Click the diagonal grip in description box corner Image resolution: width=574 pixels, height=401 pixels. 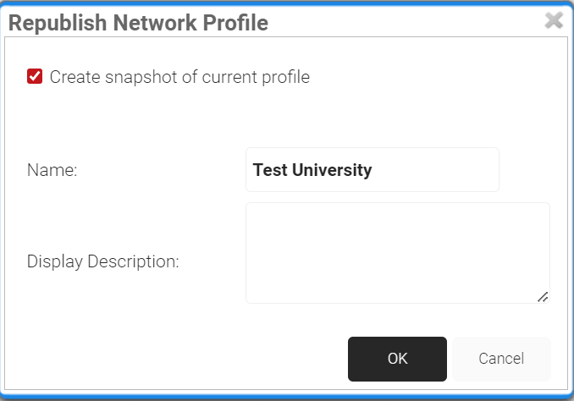pyautogui.click(x=543, y=296)
